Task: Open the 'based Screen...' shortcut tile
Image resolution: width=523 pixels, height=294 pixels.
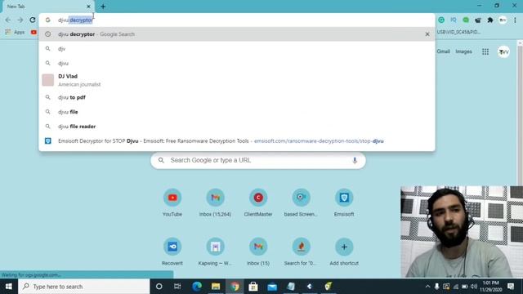Action: pyautogui.click(x=301, y=203)
